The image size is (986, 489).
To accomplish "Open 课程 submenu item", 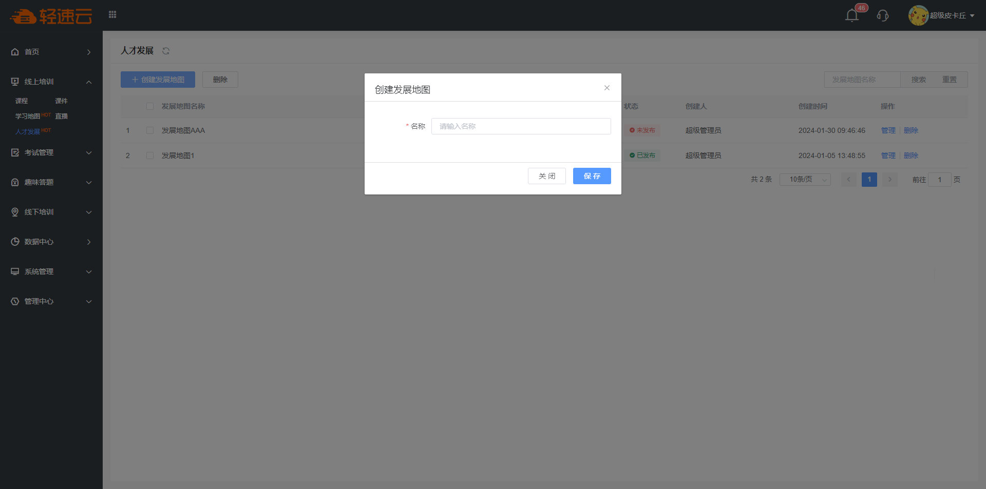I will click(x=22, y=101).
